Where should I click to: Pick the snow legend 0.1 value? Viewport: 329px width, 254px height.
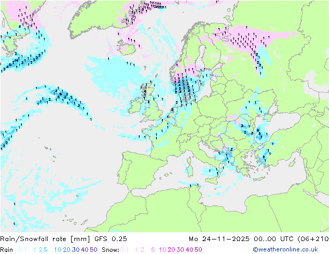coord(124,250)
